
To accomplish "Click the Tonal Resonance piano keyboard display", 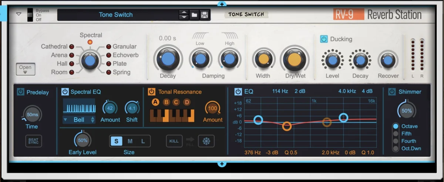I will tap(172, 115).
